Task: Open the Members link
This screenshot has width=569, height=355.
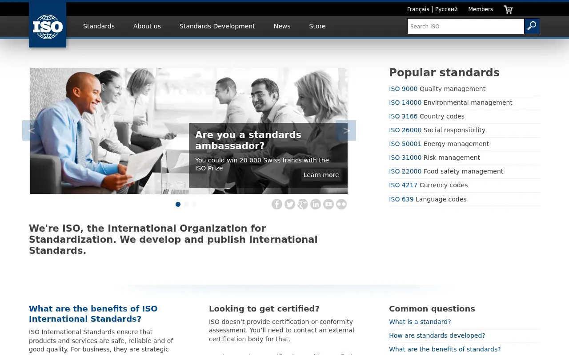Action: [x=481, y=9]
